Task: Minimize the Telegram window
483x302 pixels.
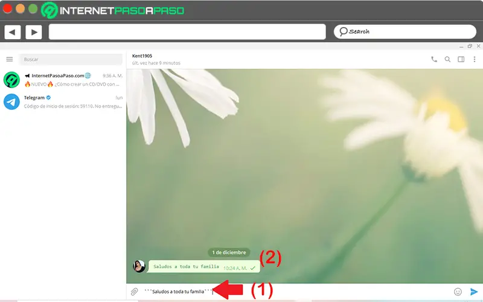Action: [x=461, y=47]
